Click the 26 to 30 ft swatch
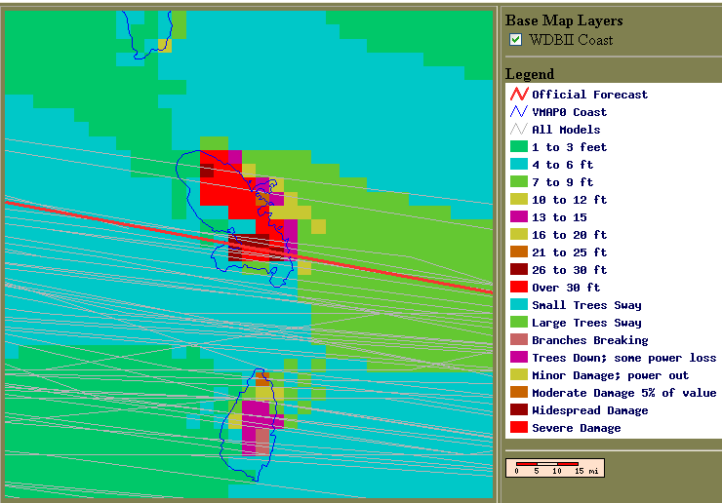This screenshot has width=722, height=503. 519,270
